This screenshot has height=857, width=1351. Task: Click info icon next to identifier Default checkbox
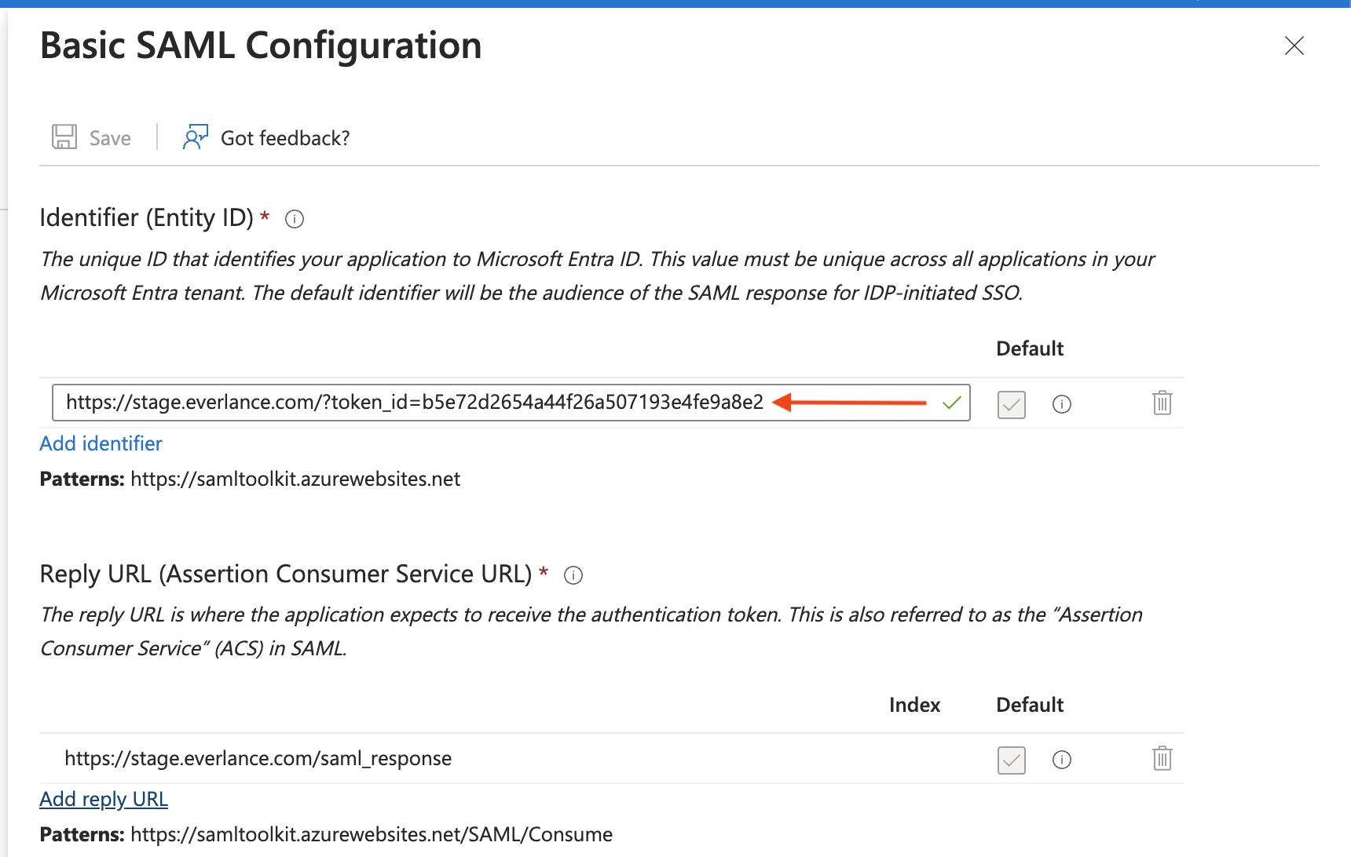click(x=1061, y=404)
